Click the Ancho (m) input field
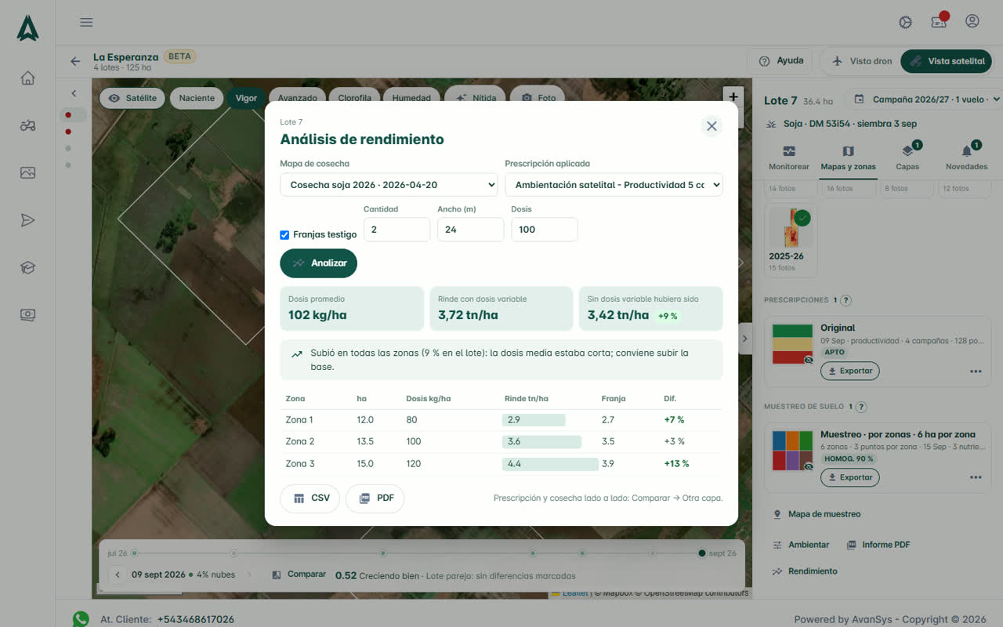 click(x=470, y=230)
